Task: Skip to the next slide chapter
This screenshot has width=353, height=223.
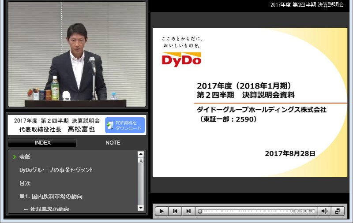Action: click(x=188, y=211)
